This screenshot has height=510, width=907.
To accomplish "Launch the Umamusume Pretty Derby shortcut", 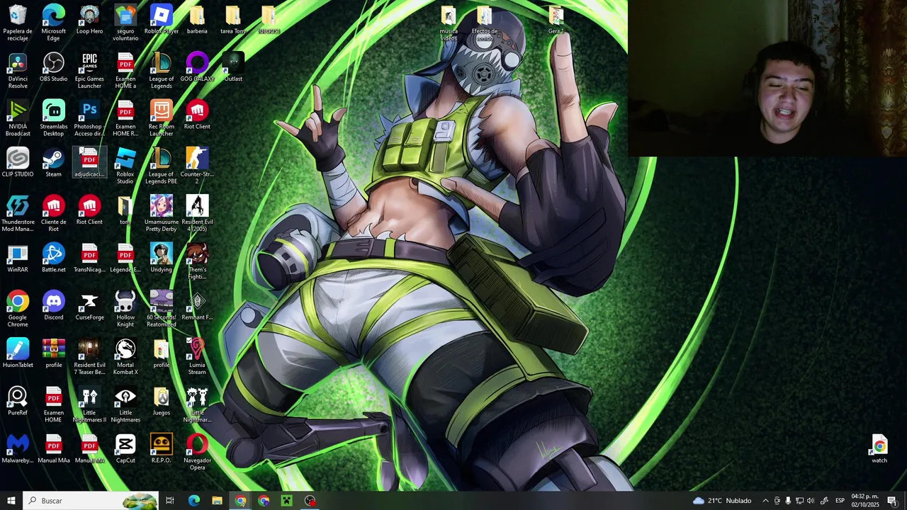I will [x=162, y=213].
